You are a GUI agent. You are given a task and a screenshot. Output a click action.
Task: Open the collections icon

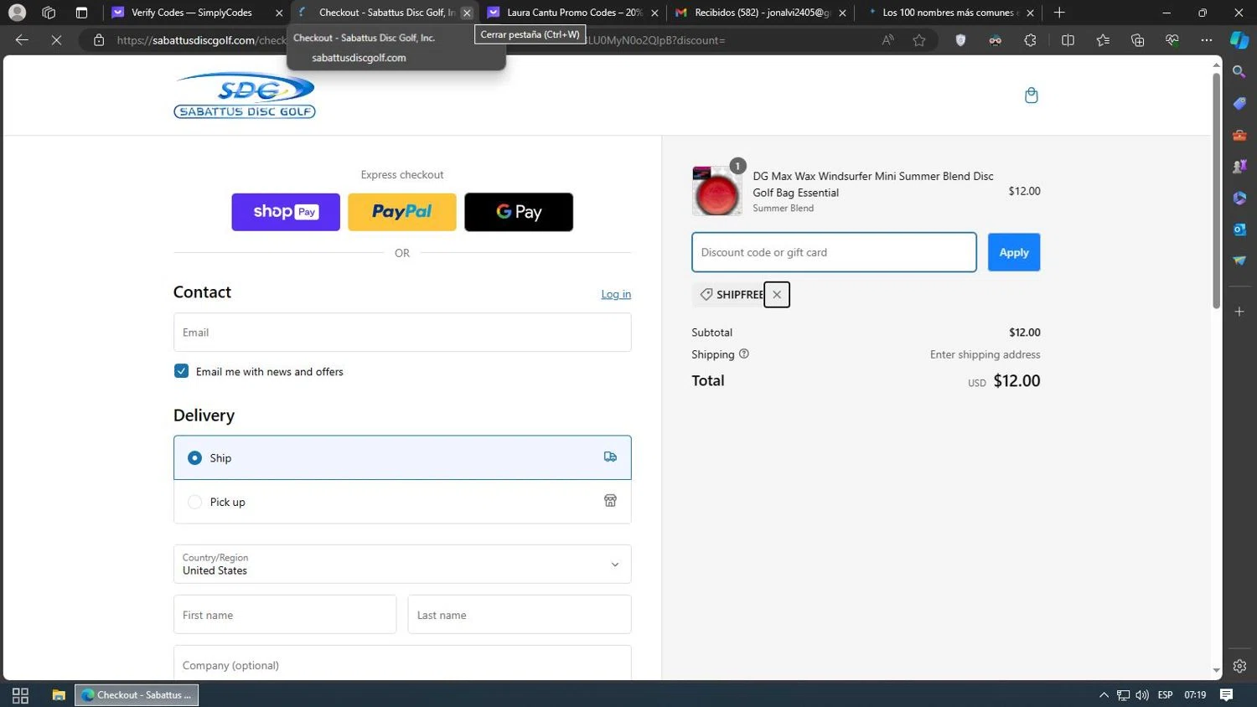tap(1137, 40)
